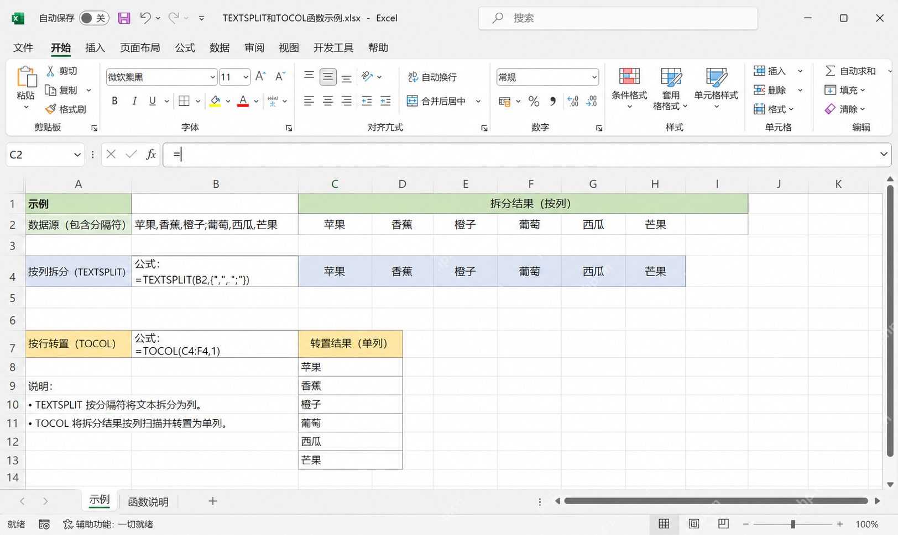898x535 pixels.
Task: Open the number format dropdown showing 常规
Action: click(x=594, y=77)
